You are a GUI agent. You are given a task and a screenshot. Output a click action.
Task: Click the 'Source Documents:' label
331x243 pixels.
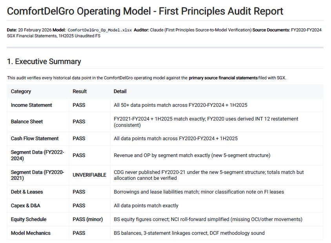pyautogui.click(x=271, y=30)
